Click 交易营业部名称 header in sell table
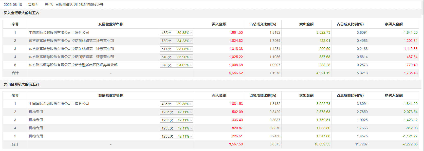 pos(111,95)
